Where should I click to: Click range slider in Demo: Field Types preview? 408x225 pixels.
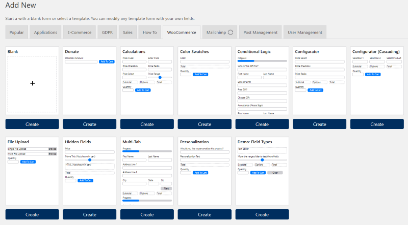262,160
